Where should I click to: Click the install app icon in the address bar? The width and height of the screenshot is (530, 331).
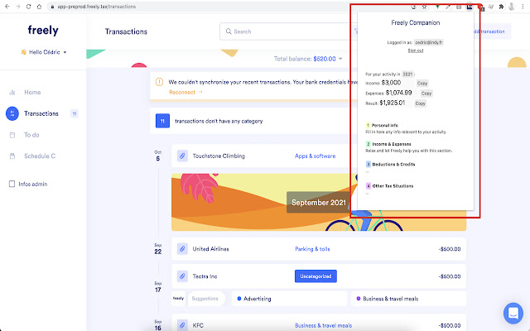(x=413, y=7)
